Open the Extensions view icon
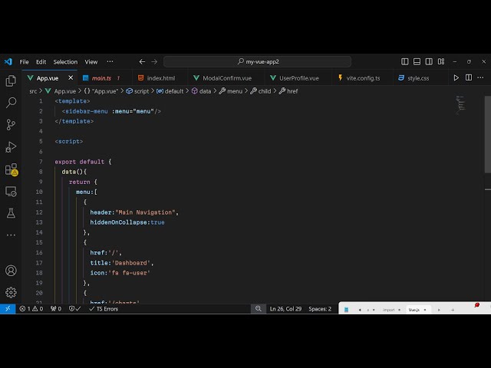This screenshot has height=368, width=491. click(11, 169)
